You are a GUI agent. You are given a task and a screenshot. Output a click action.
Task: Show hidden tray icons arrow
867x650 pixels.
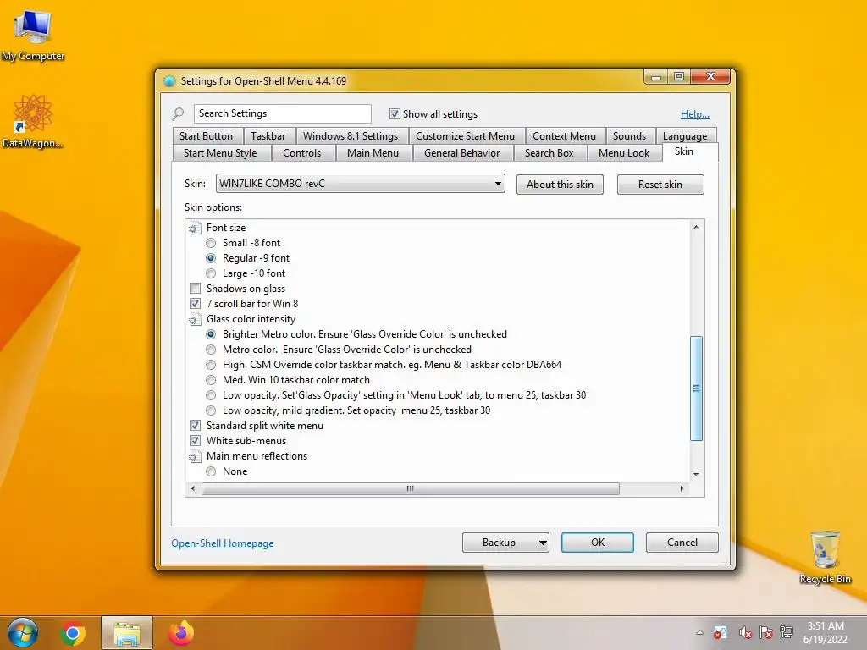[699, 632]
